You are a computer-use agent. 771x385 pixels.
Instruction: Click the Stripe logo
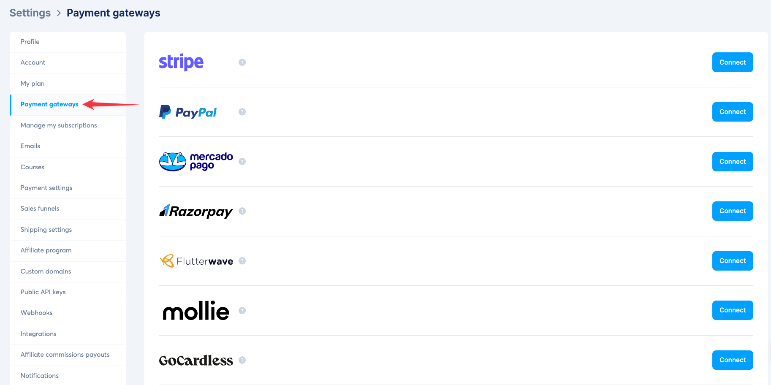181,62
